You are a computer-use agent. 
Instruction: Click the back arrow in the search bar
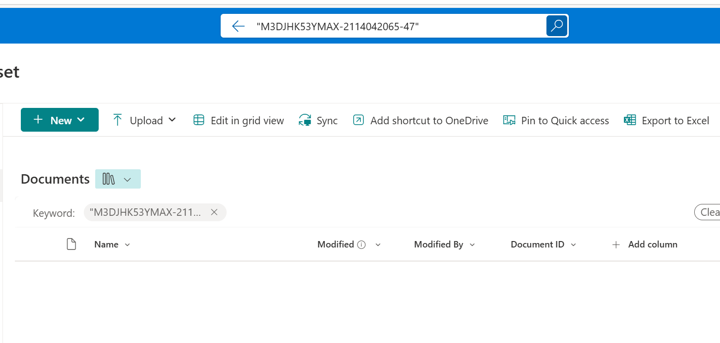coord(238,26)
